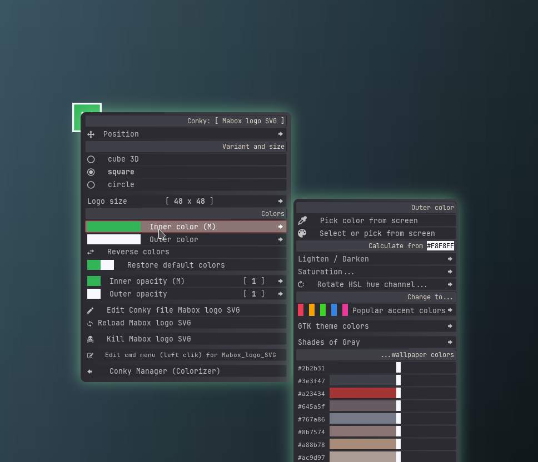Click the #F8F8FF hex value field
538x462 pixels.
point(440,246)
